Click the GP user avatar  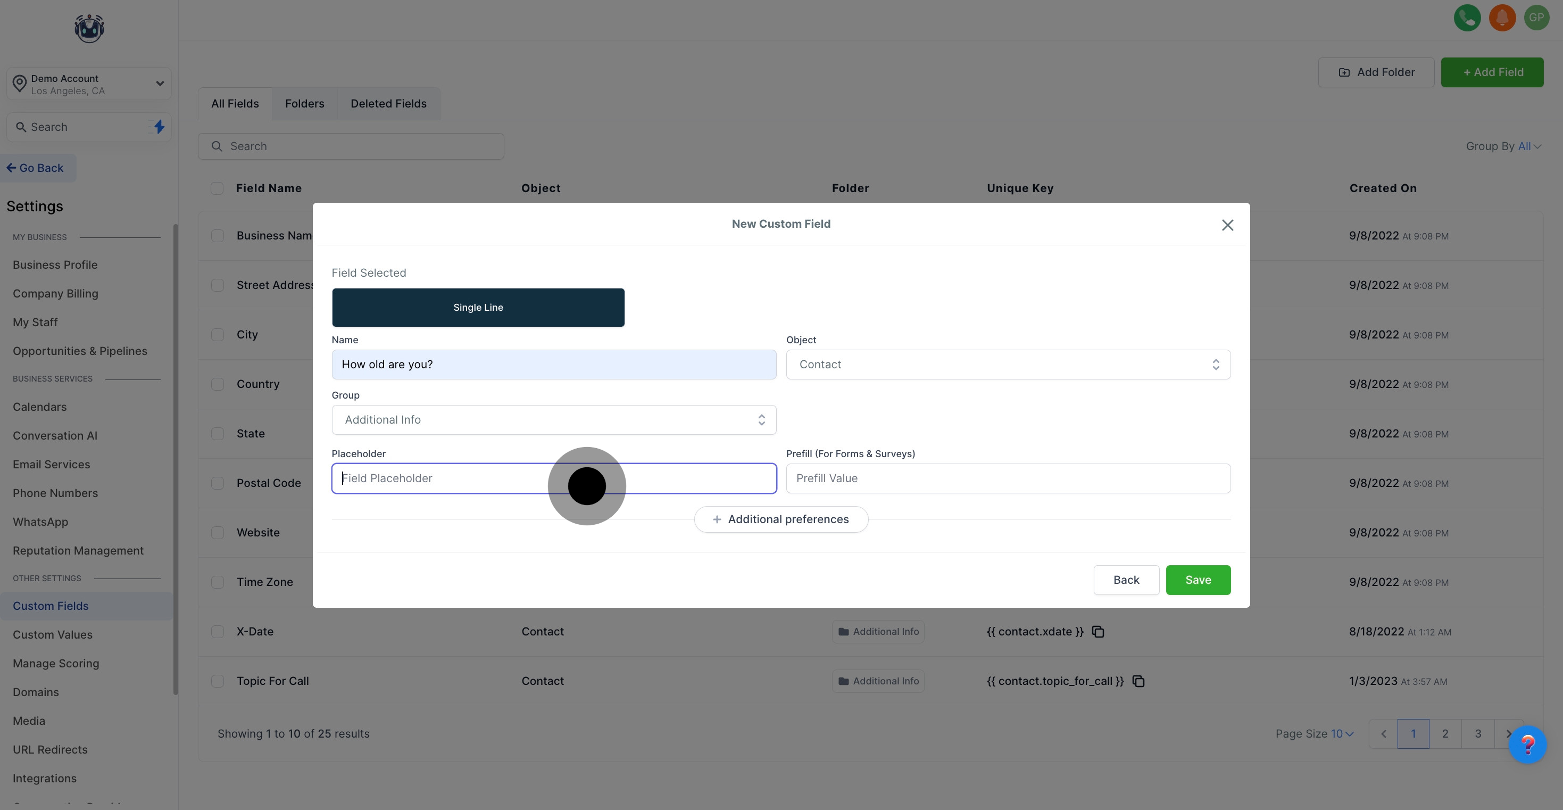click(x=1536, y=18)
